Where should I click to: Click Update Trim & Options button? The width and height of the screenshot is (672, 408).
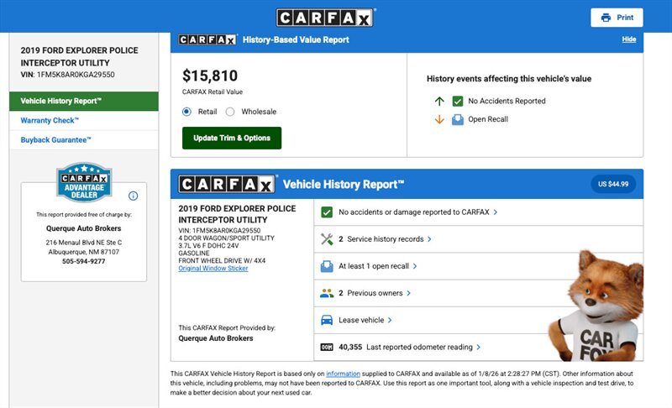coord(232,138)
